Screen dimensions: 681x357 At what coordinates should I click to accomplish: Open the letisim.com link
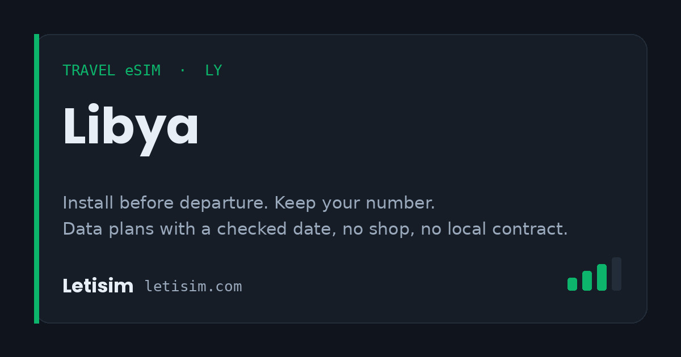click(x=194, y=287)
